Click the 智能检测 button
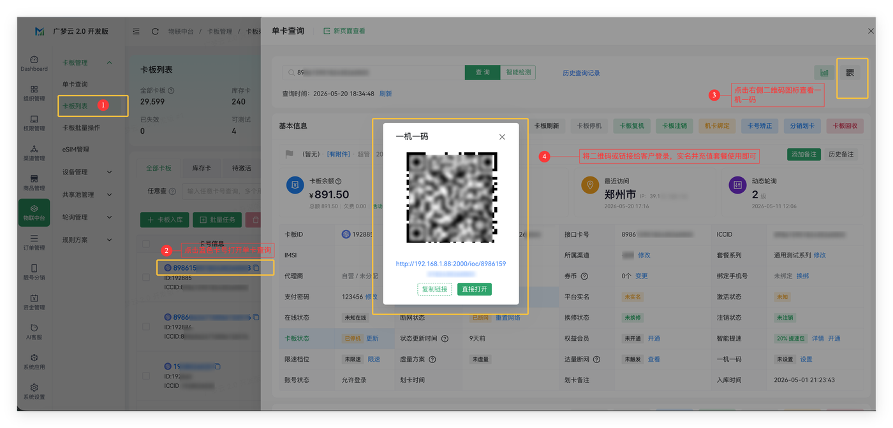 [518, 73]
